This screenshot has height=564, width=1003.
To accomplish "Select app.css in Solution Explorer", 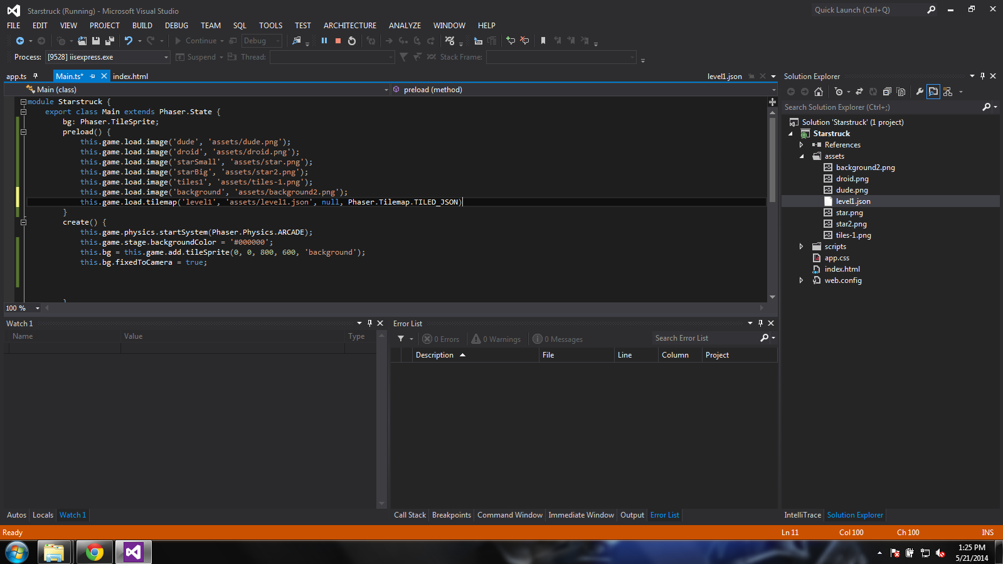I will pyautogui.click(x=837, y=258).
